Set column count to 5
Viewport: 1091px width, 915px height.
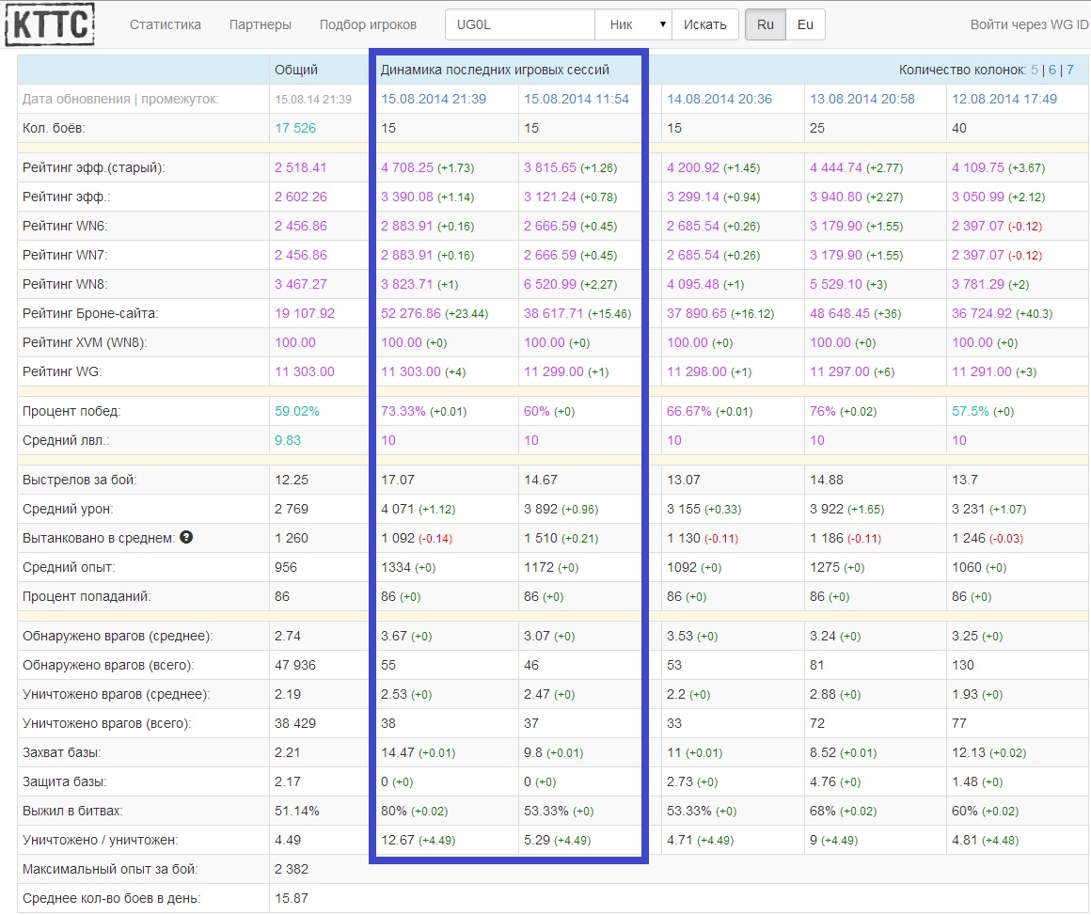tap(1035, 70)
